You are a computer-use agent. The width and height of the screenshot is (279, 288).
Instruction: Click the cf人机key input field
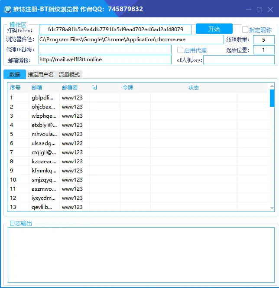[x=239, y=60]
